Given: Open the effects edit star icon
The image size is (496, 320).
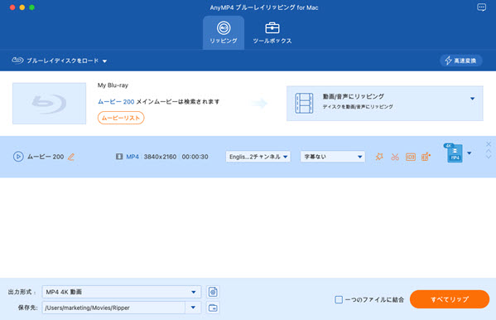Looking at the screenshot, I should click(x=379, y=157).
